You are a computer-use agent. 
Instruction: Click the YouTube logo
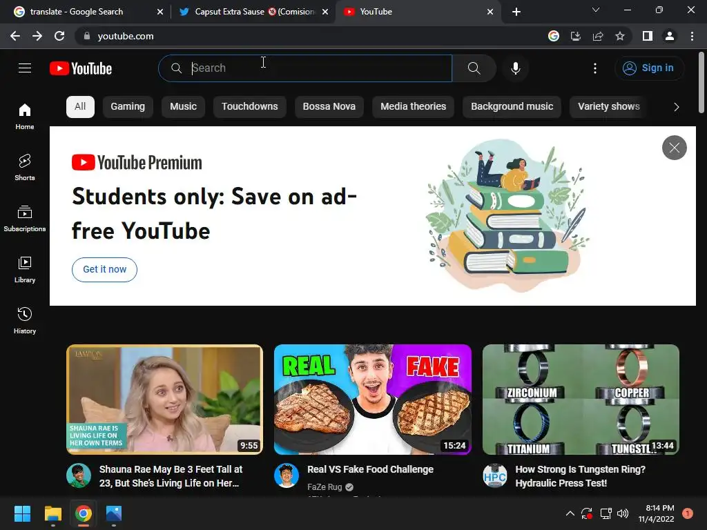pos(81,68)
